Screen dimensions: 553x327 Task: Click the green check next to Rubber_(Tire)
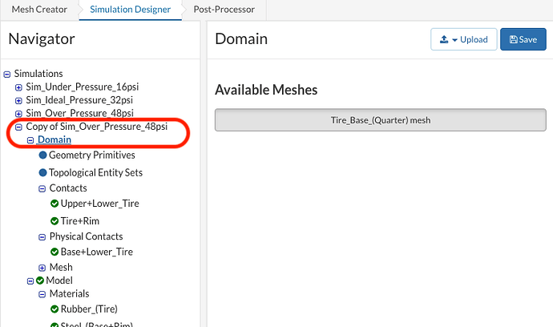click(x=54, y=309)
